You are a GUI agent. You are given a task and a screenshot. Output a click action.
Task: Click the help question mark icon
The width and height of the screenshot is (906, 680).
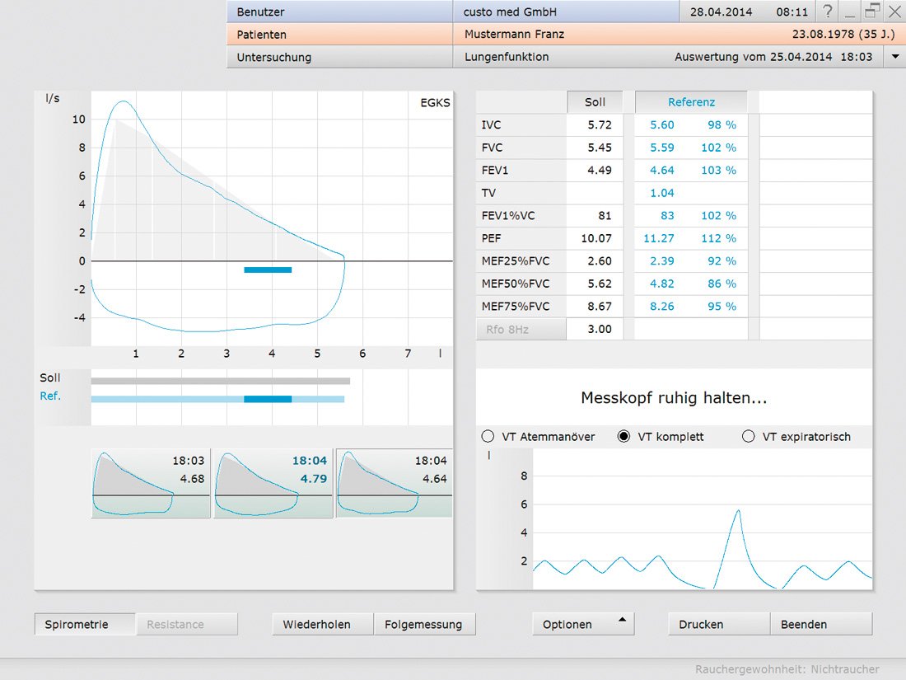click(828, 12)
